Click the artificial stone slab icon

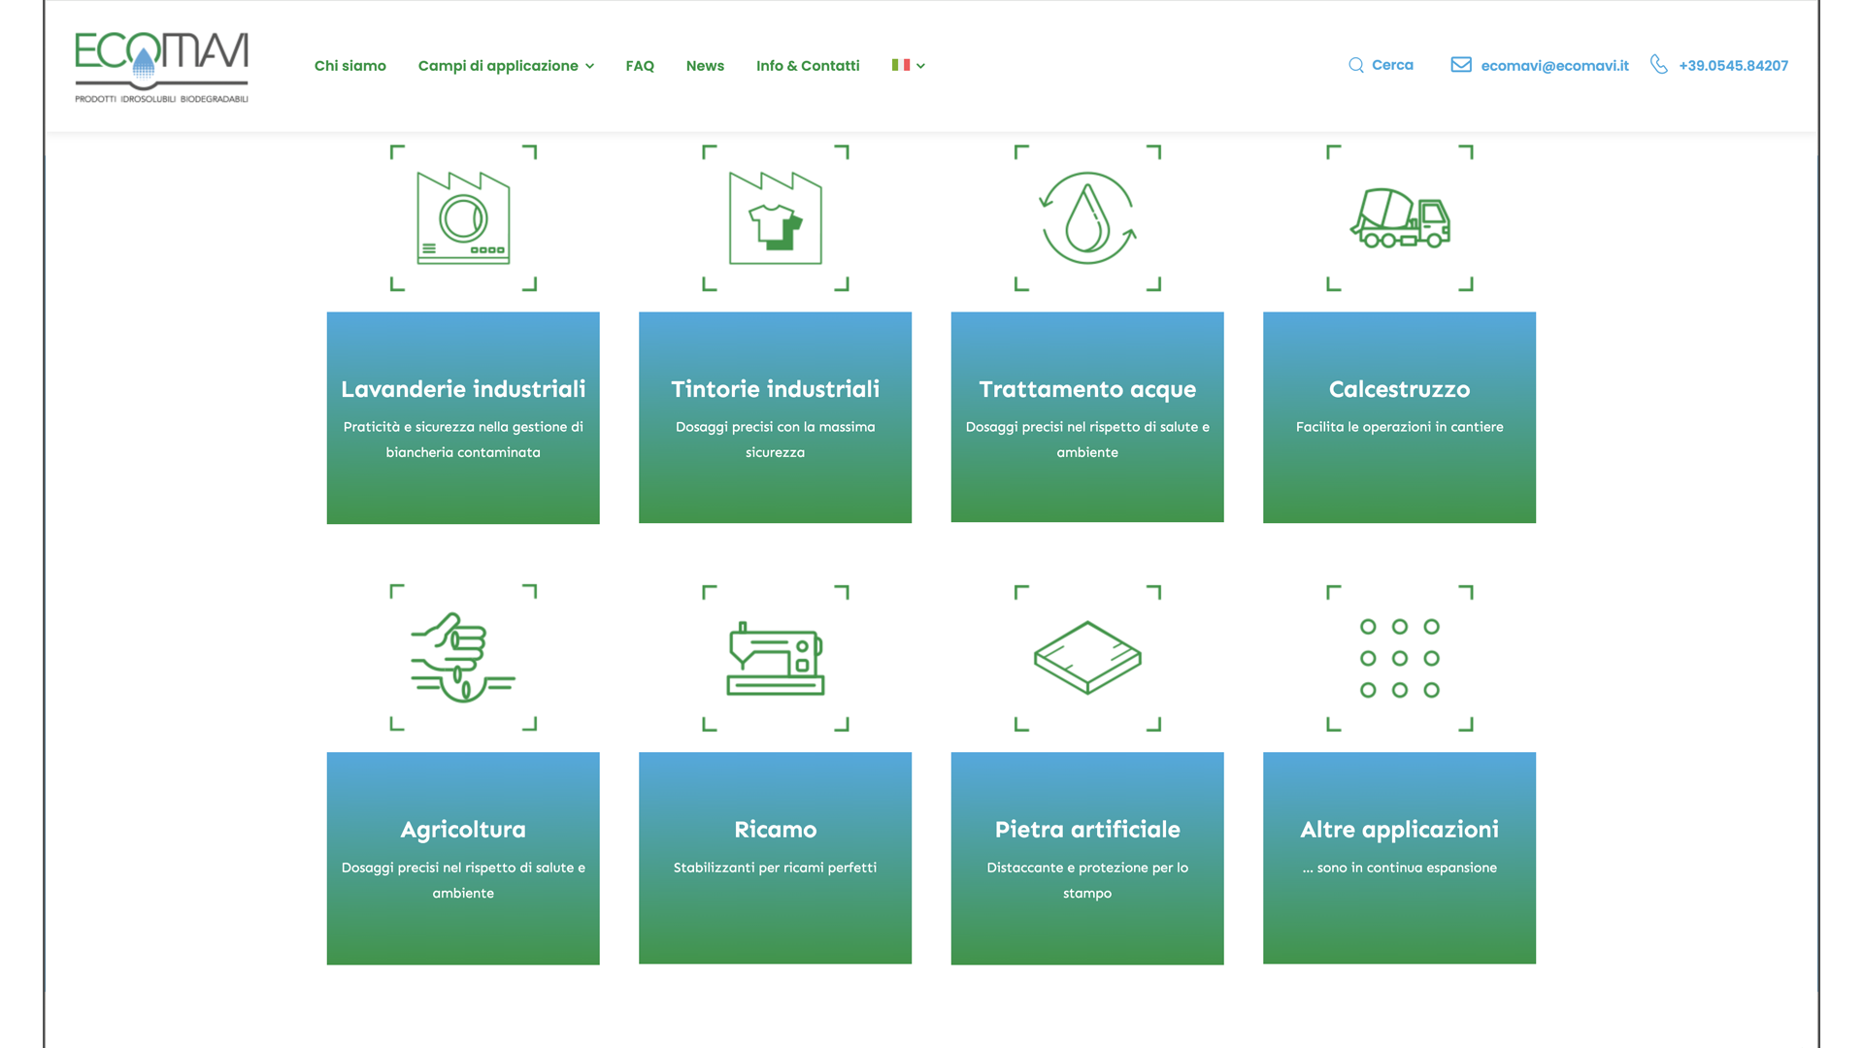(1087, 658)
